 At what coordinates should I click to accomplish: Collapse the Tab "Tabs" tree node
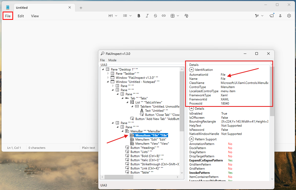point(123,98)
